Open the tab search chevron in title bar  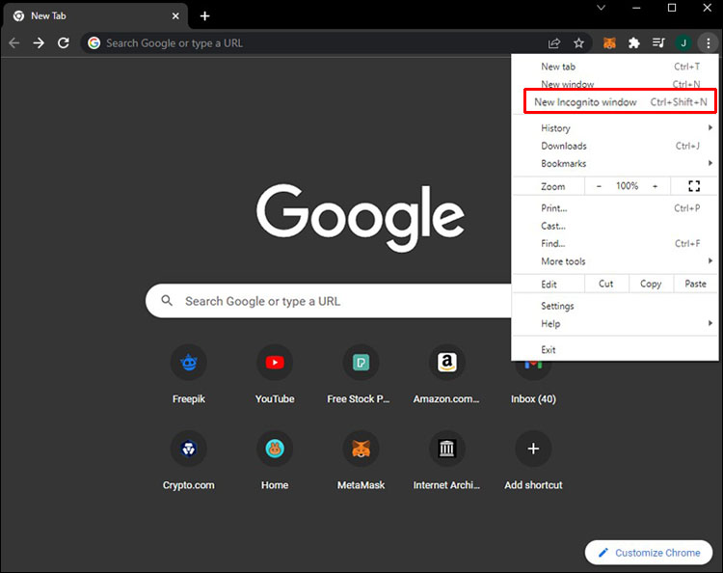pos(601,8)
